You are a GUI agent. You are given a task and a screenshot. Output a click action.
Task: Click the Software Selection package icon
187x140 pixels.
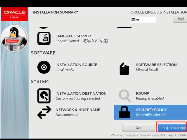124,69
